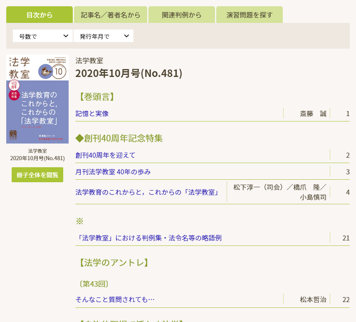Click the 2020年10月号(No.481) issue title heading
The image size is (356, 322).
click(x=129, y=73)
